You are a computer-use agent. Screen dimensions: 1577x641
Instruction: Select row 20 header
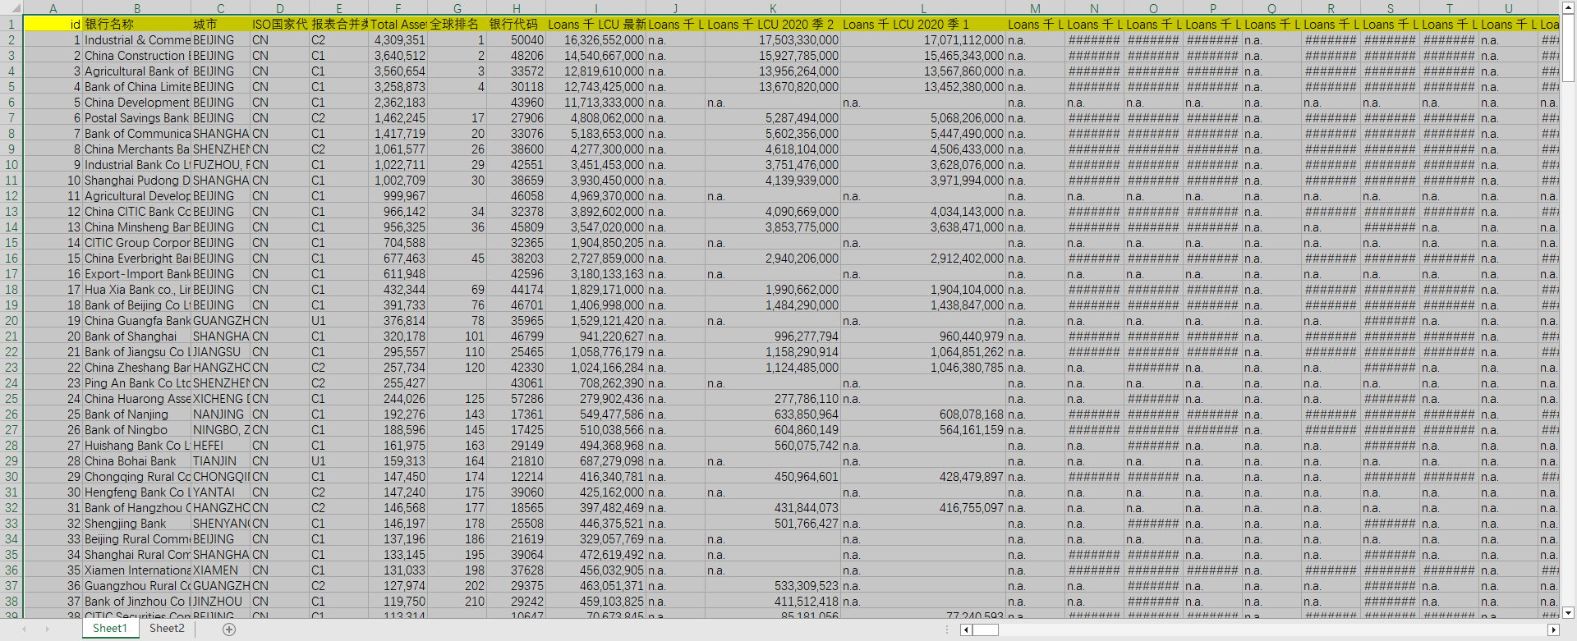pos(11,320)
